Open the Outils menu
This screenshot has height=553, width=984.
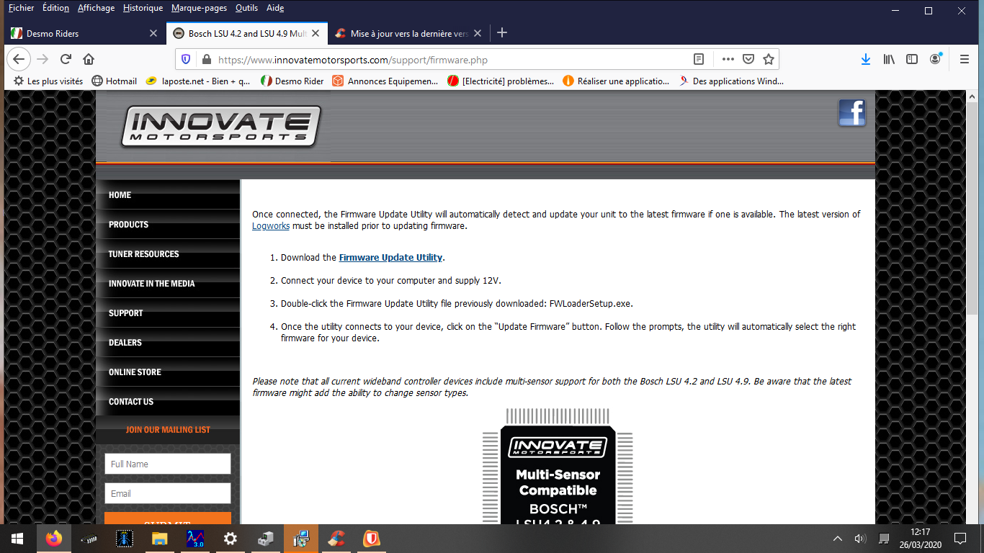pyautogui.click(x=246, y=8)
